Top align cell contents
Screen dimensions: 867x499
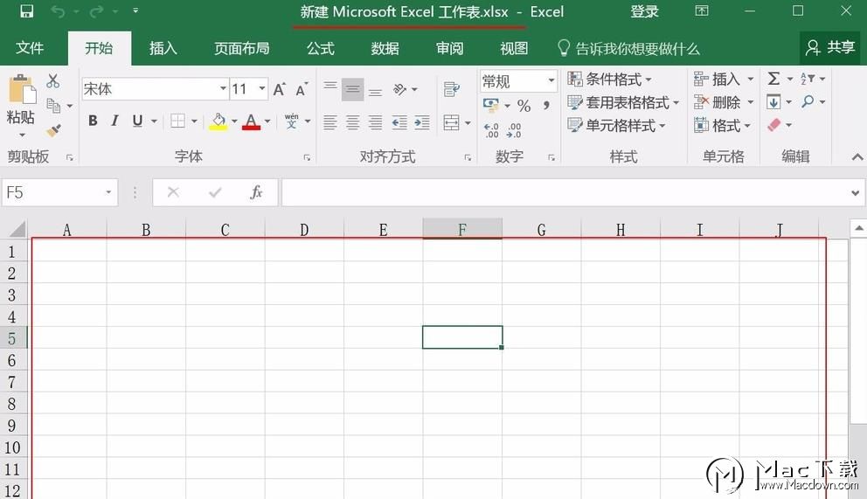pyautogui.click(x=330, y=87)
